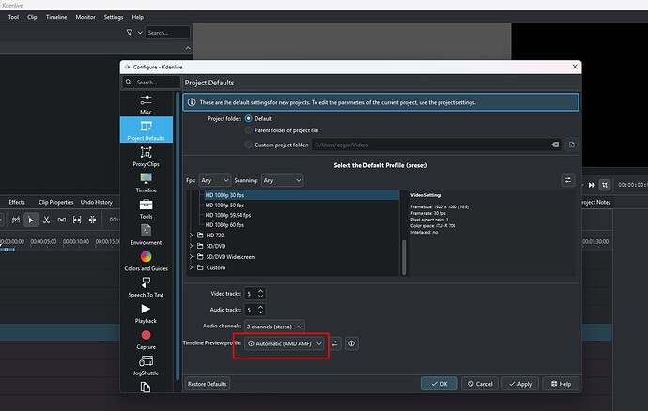Click the manage project profiles icon

coord(568,180)
